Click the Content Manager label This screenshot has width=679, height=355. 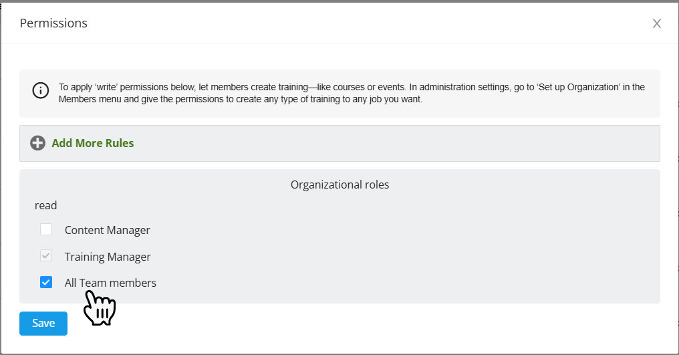click(x=107, y=230)
